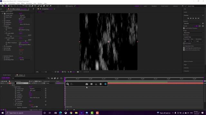Click the video icon in the floating search bar
206x115 pixels.
pos(91,84)
